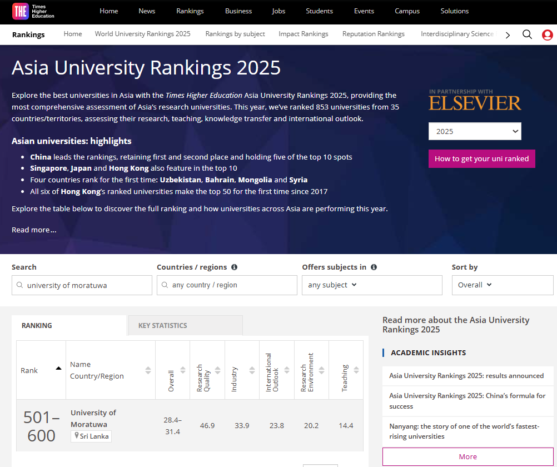Go to Home in Rankings submenu
The width and height of the screenshot is (557, 467).
click(x=73, y=34)
